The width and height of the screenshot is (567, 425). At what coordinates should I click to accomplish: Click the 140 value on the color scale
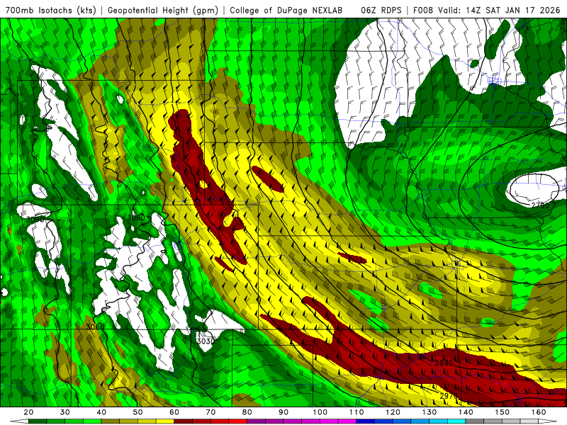tap(466, 412)
